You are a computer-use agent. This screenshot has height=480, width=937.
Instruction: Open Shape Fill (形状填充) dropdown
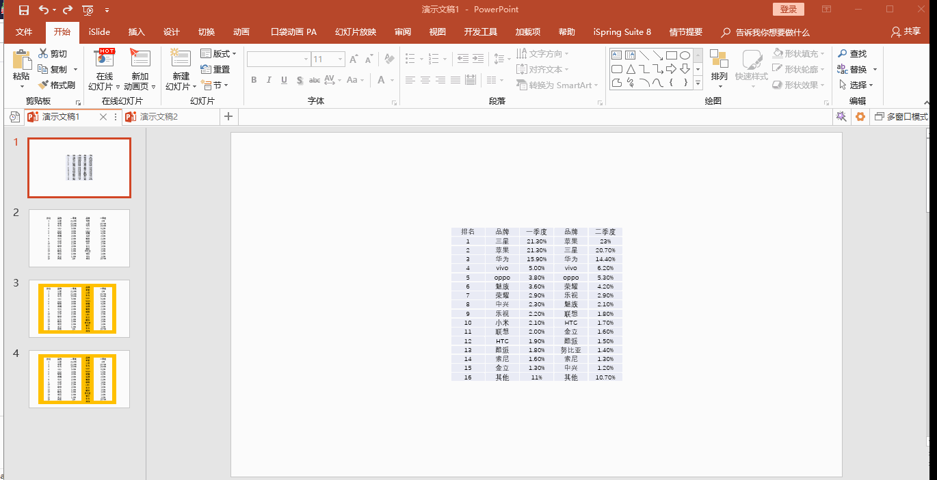point(799,53)
